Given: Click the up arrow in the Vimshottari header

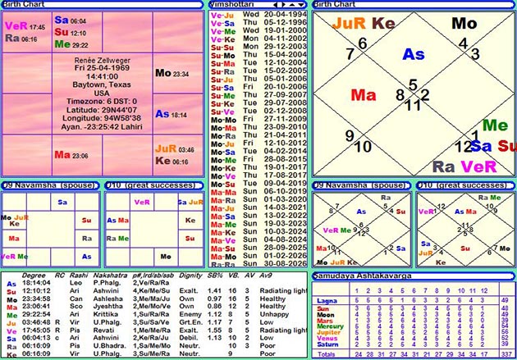Looking at the screenshot, I should 292,5.
